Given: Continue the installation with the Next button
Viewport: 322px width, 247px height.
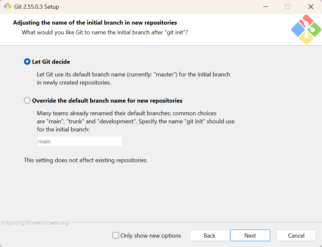Looking at the screenshot, I should (250, 235).
